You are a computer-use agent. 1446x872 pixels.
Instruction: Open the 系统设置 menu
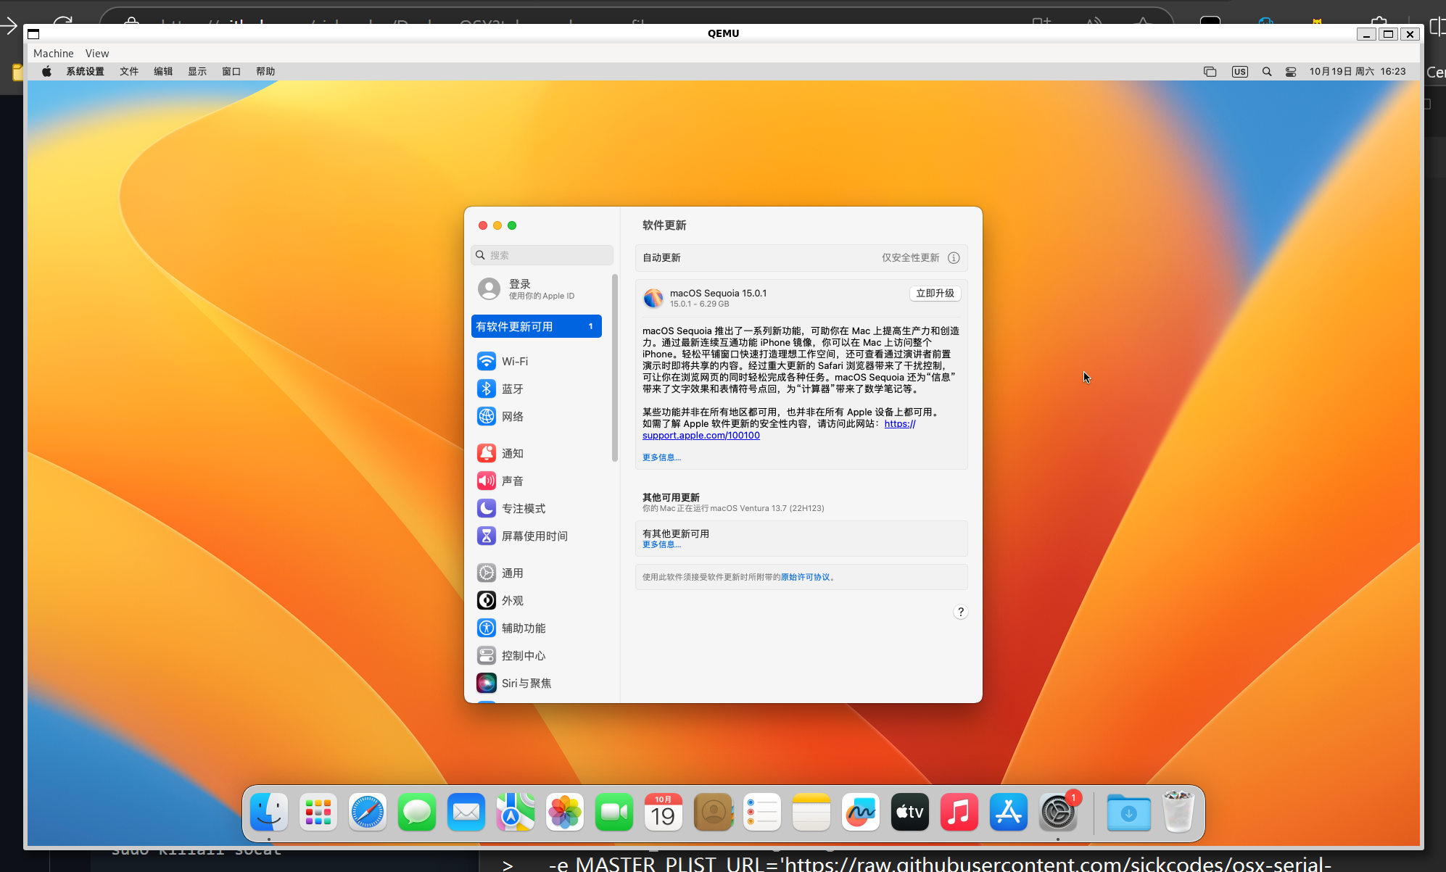click(86, 72)
